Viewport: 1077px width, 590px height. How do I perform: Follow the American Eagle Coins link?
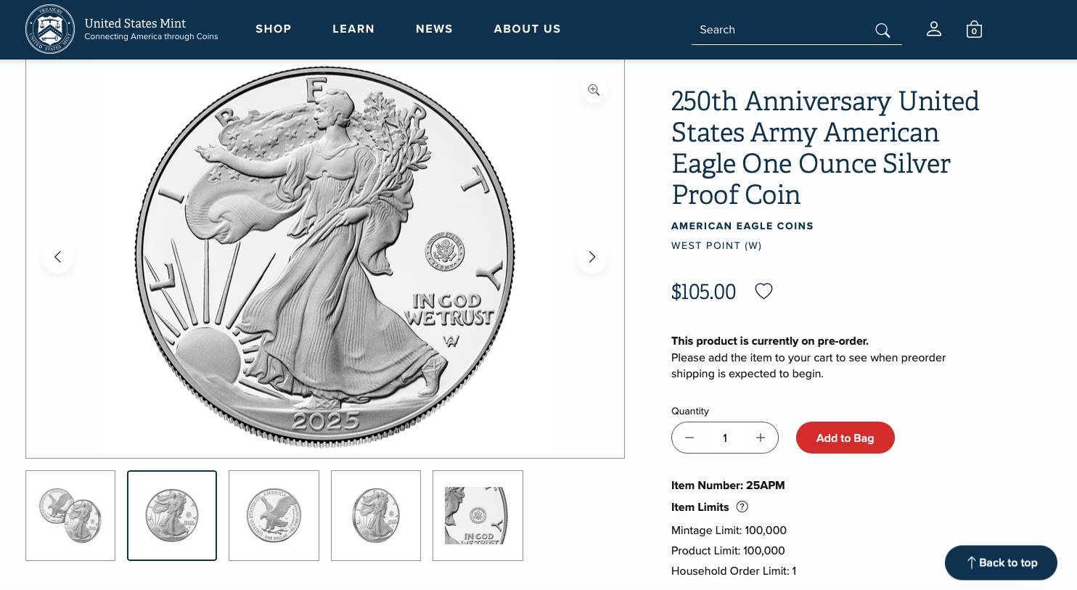(x=742, y=226)
